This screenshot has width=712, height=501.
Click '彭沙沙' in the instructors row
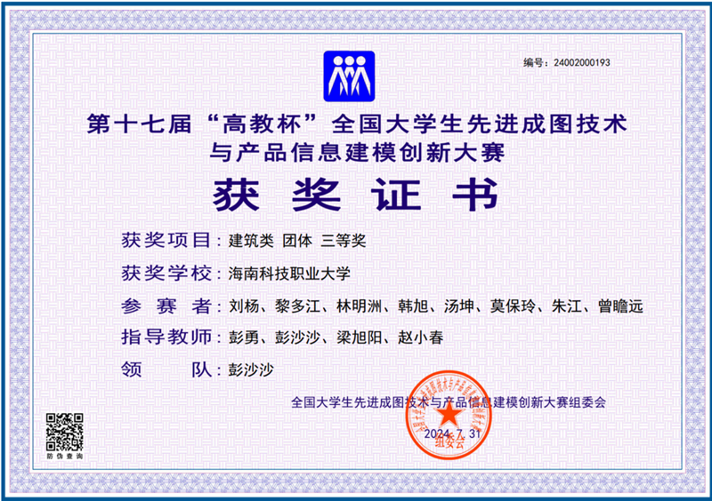(x=297, y=338)
